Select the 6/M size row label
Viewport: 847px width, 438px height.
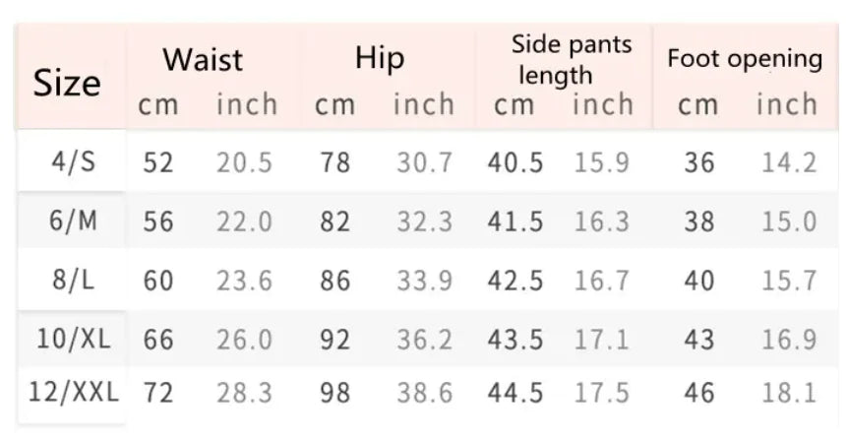click(x=74, y=221)
